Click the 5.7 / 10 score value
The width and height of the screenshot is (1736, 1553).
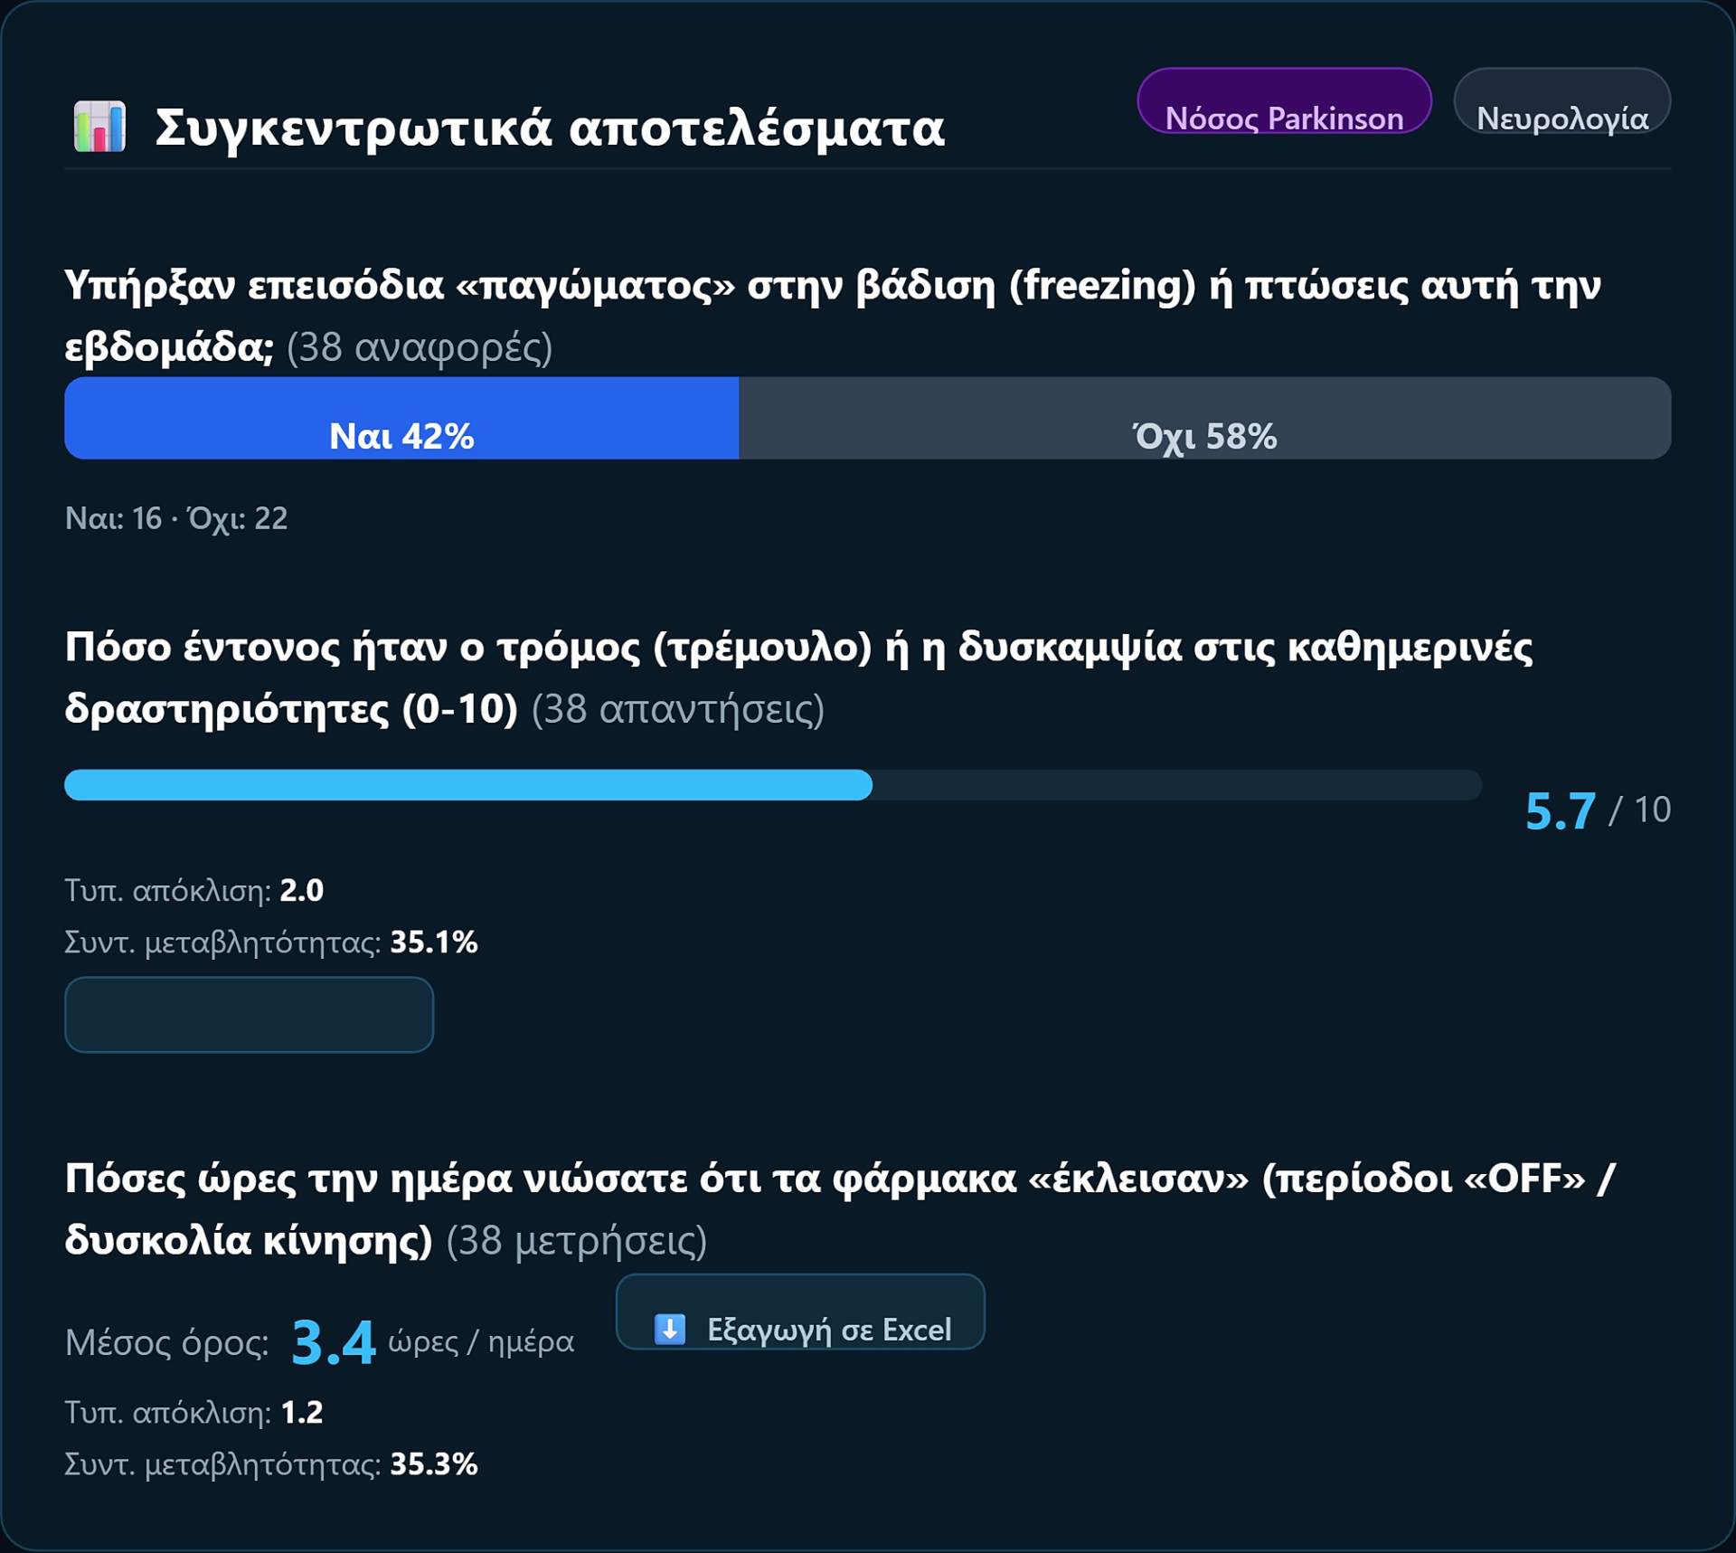[x=1598, y=810]
